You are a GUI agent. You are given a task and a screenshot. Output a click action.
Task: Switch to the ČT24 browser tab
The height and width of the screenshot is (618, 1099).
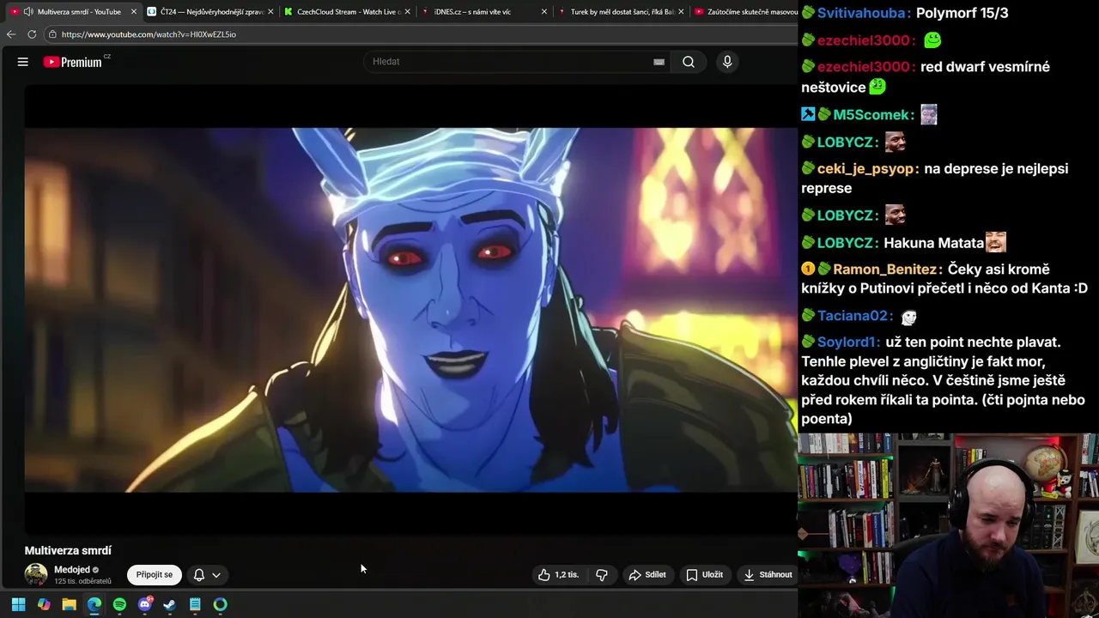[x=211, y=12]
